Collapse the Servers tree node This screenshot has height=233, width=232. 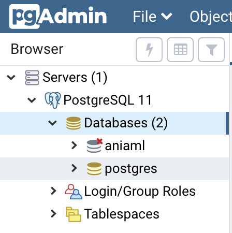(11, 78)
